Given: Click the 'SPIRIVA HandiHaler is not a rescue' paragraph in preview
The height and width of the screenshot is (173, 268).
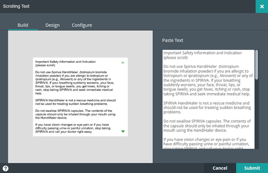Looking at the screenshot, I should tap(75, 102).
